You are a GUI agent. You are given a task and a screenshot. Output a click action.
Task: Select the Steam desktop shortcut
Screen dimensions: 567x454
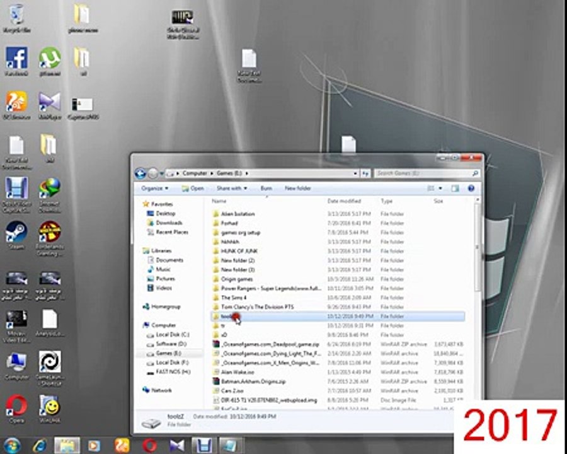point(16,235)
